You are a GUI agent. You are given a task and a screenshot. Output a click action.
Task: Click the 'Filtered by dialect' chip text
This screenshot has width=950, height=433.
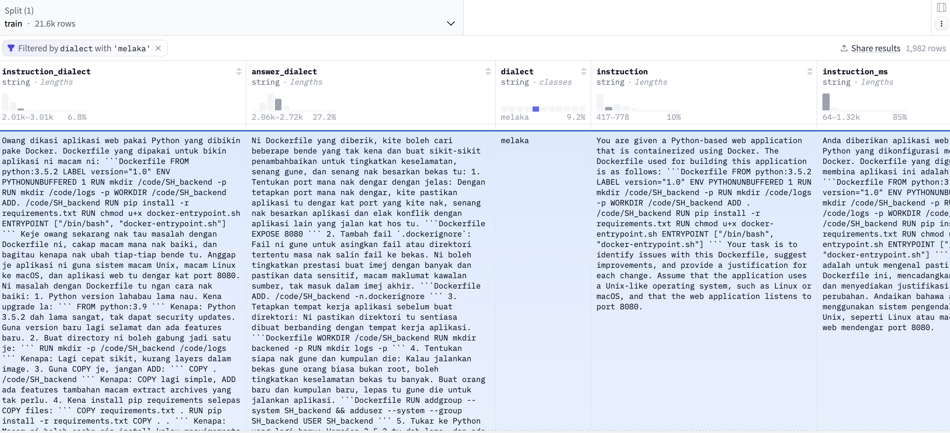click(x=84, y=48)
